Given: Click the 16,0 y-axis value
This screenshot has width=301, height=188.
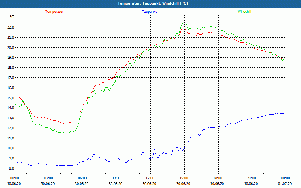Looking at the screenshot, I should coord(11,88).
